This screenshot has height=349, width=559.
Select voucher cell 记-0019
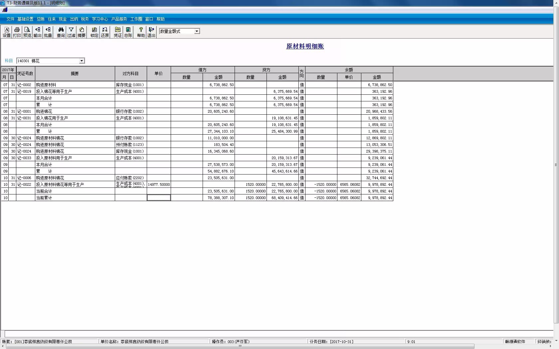[x=25, y=91]
